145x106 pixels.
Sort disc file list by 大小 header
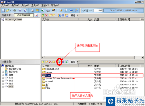(x=86, y=19)
